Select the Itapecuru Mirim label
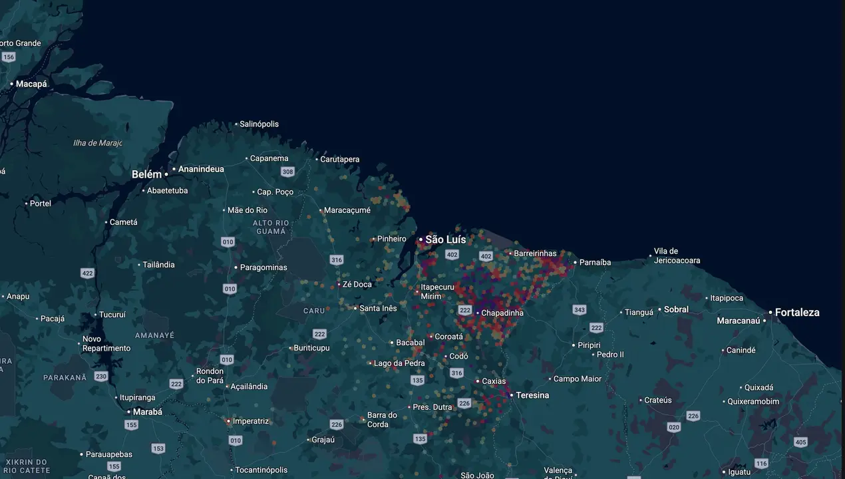This screenshot has width=845, height=479. [x=438, y=291]
